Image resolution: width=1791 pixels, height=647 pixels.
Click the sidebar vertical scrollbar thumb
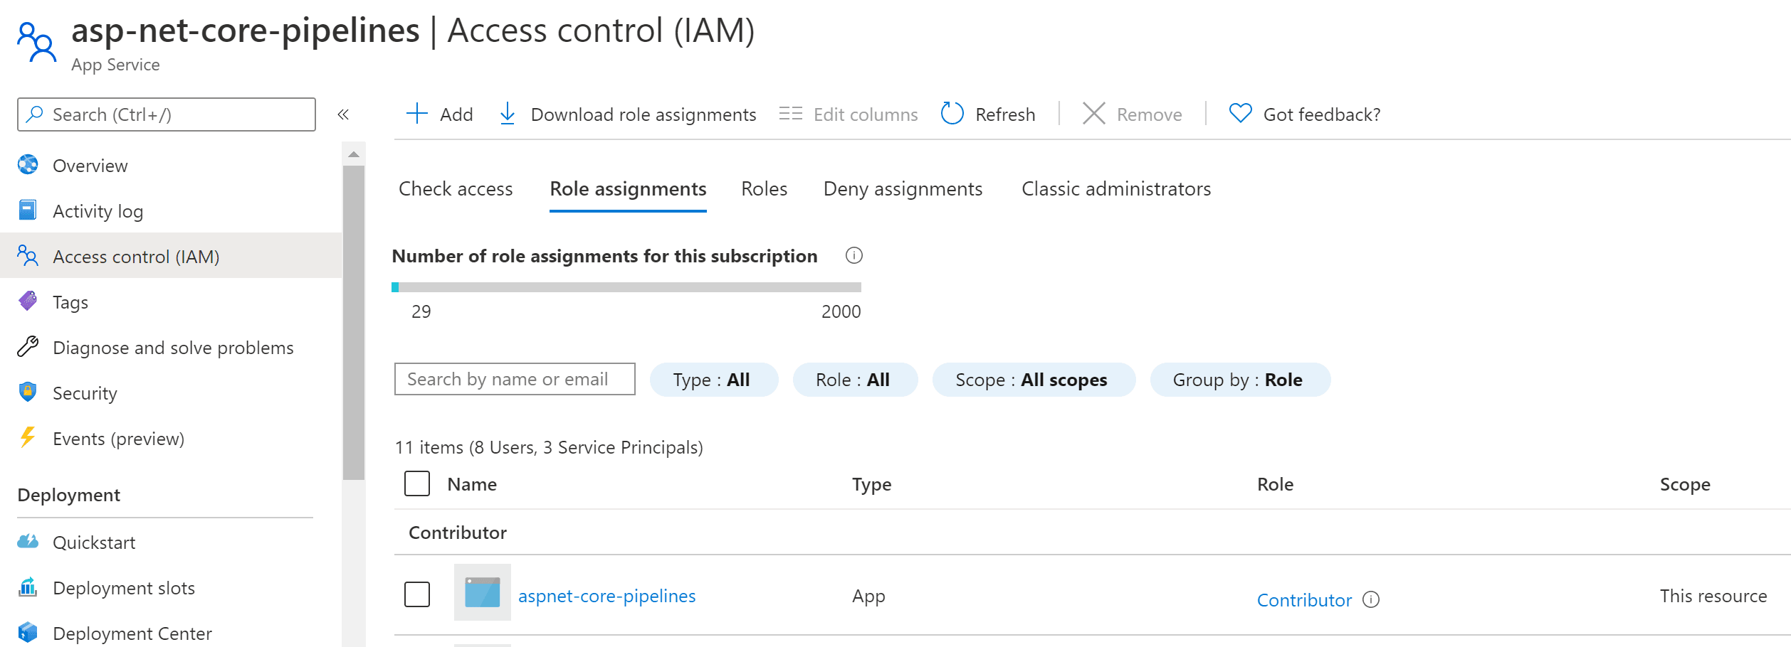[x=354, y=323]
